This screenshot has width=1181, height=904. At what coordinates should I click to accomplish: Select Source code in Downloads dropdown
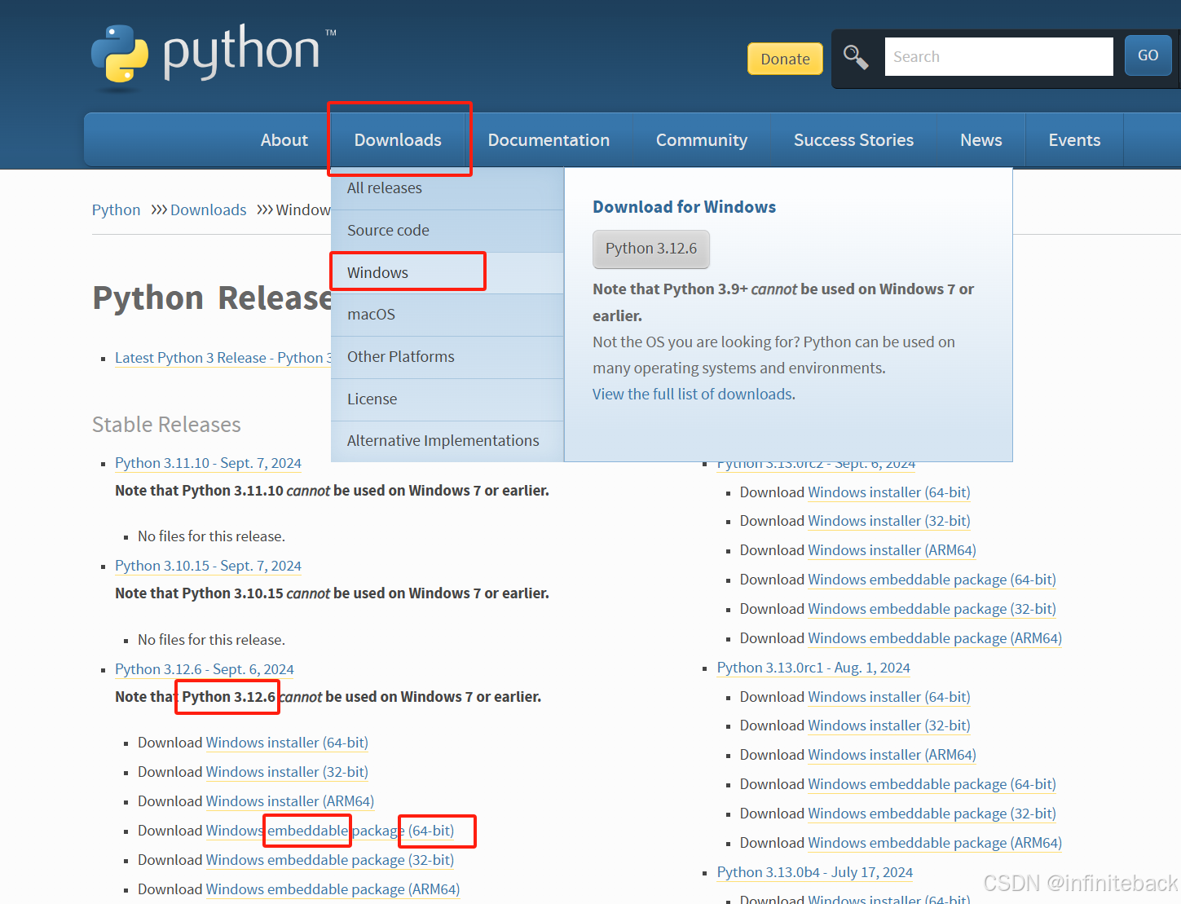coord(447,231)
